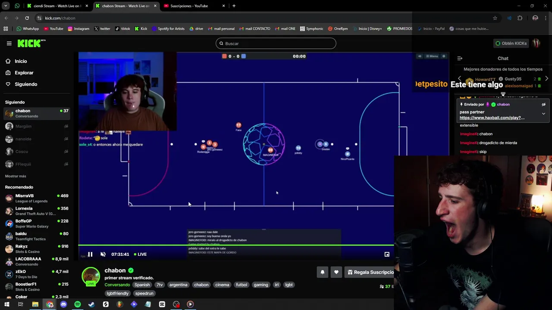Open Rakyz recommended channel
This screenshot has height=310, width=552.
coord(37,248)
